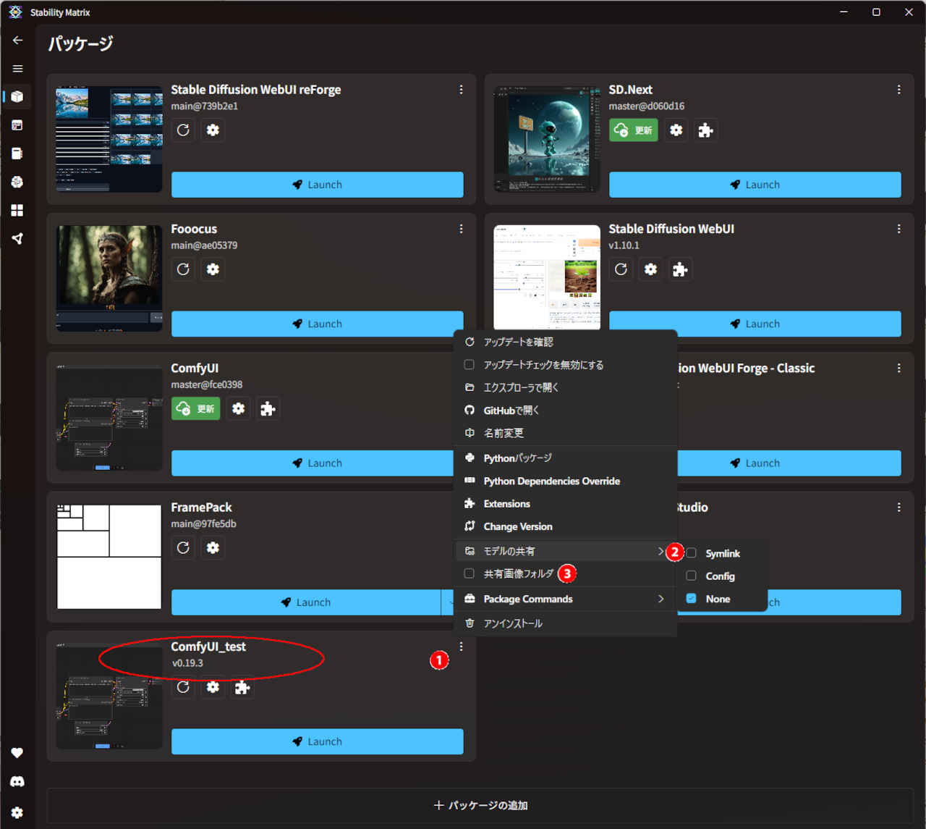Click the version text main@739b2e1
The width and height of the screenshot is (926, 829).
(205, 106)
